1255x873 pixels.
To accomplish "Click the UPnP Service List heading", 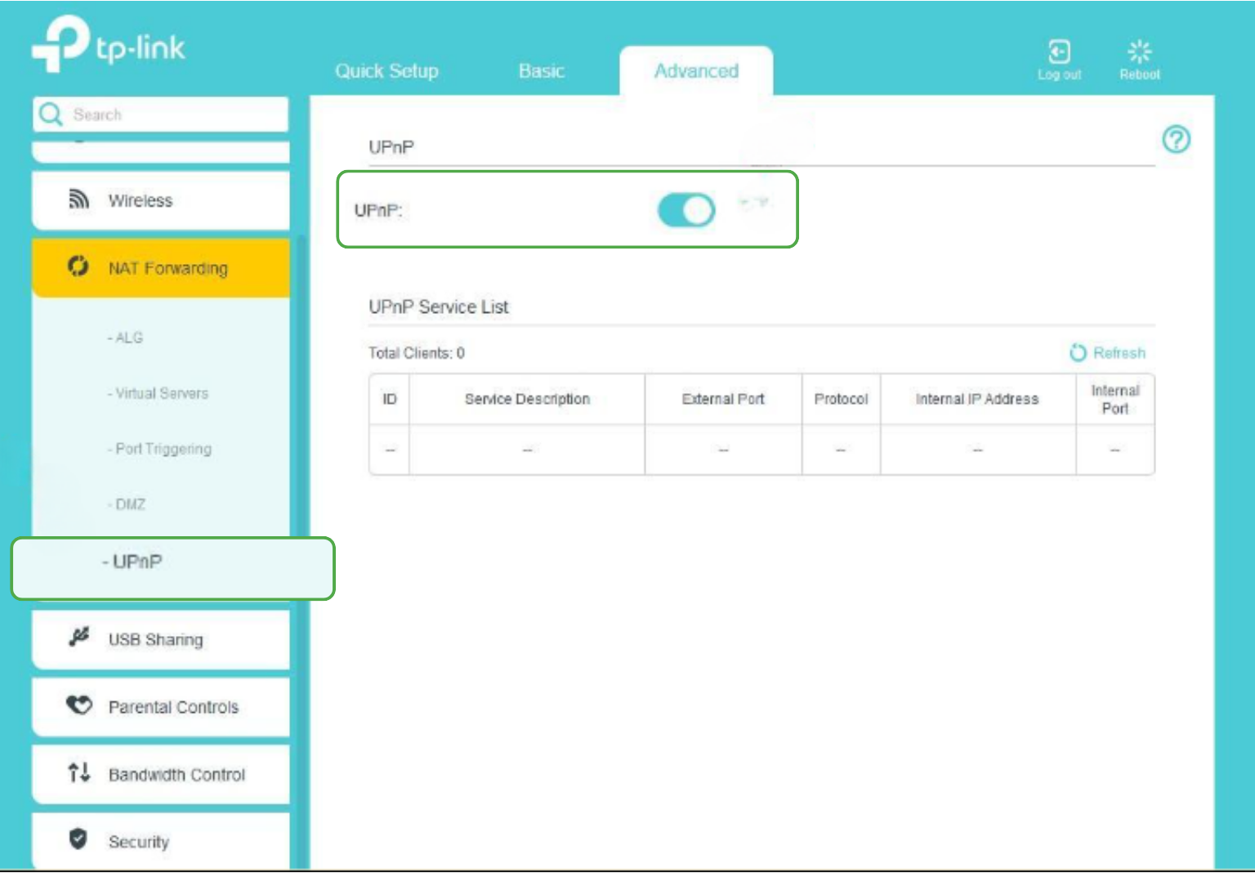I will point(439,307).
